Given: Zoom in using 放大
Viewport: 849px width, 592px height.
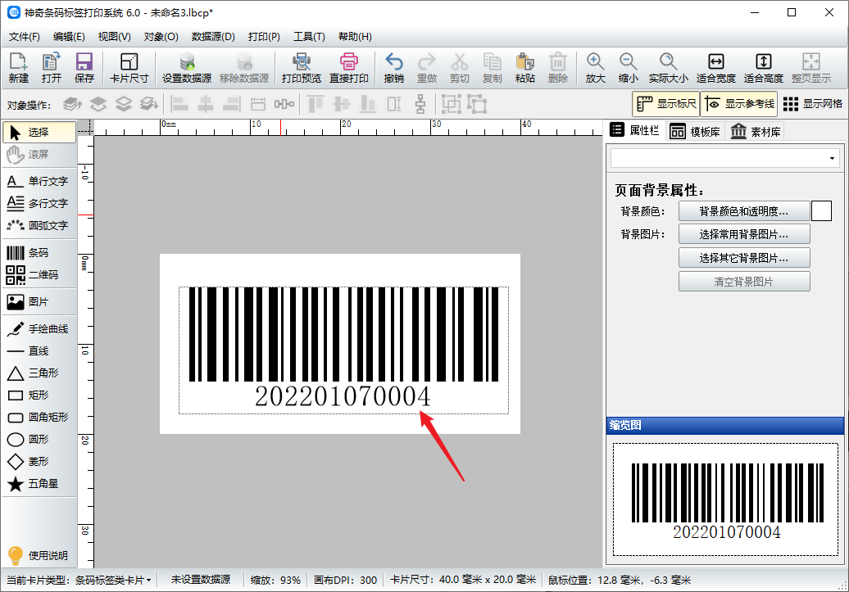Looking at the screenshot, I should click(x=595, y=68).
